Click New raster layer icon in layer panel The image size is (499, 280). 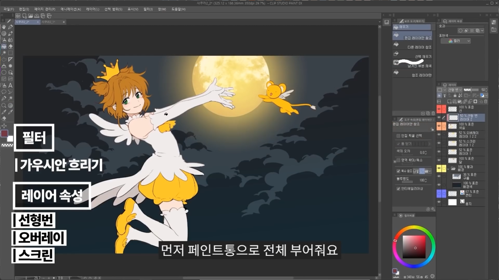449,101
